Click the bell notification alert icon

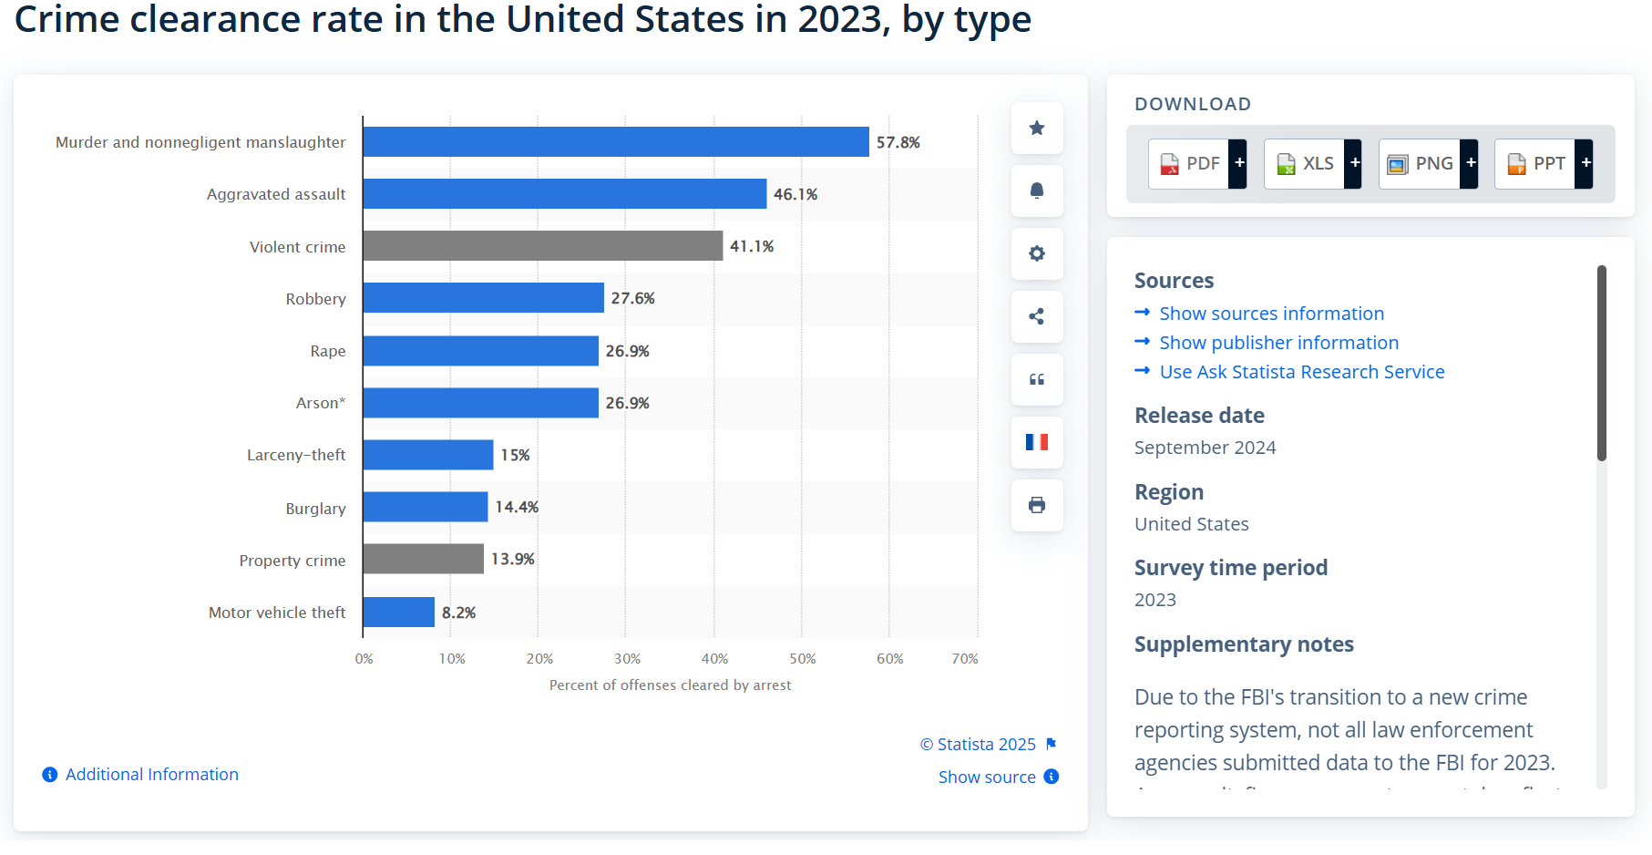1037,191
